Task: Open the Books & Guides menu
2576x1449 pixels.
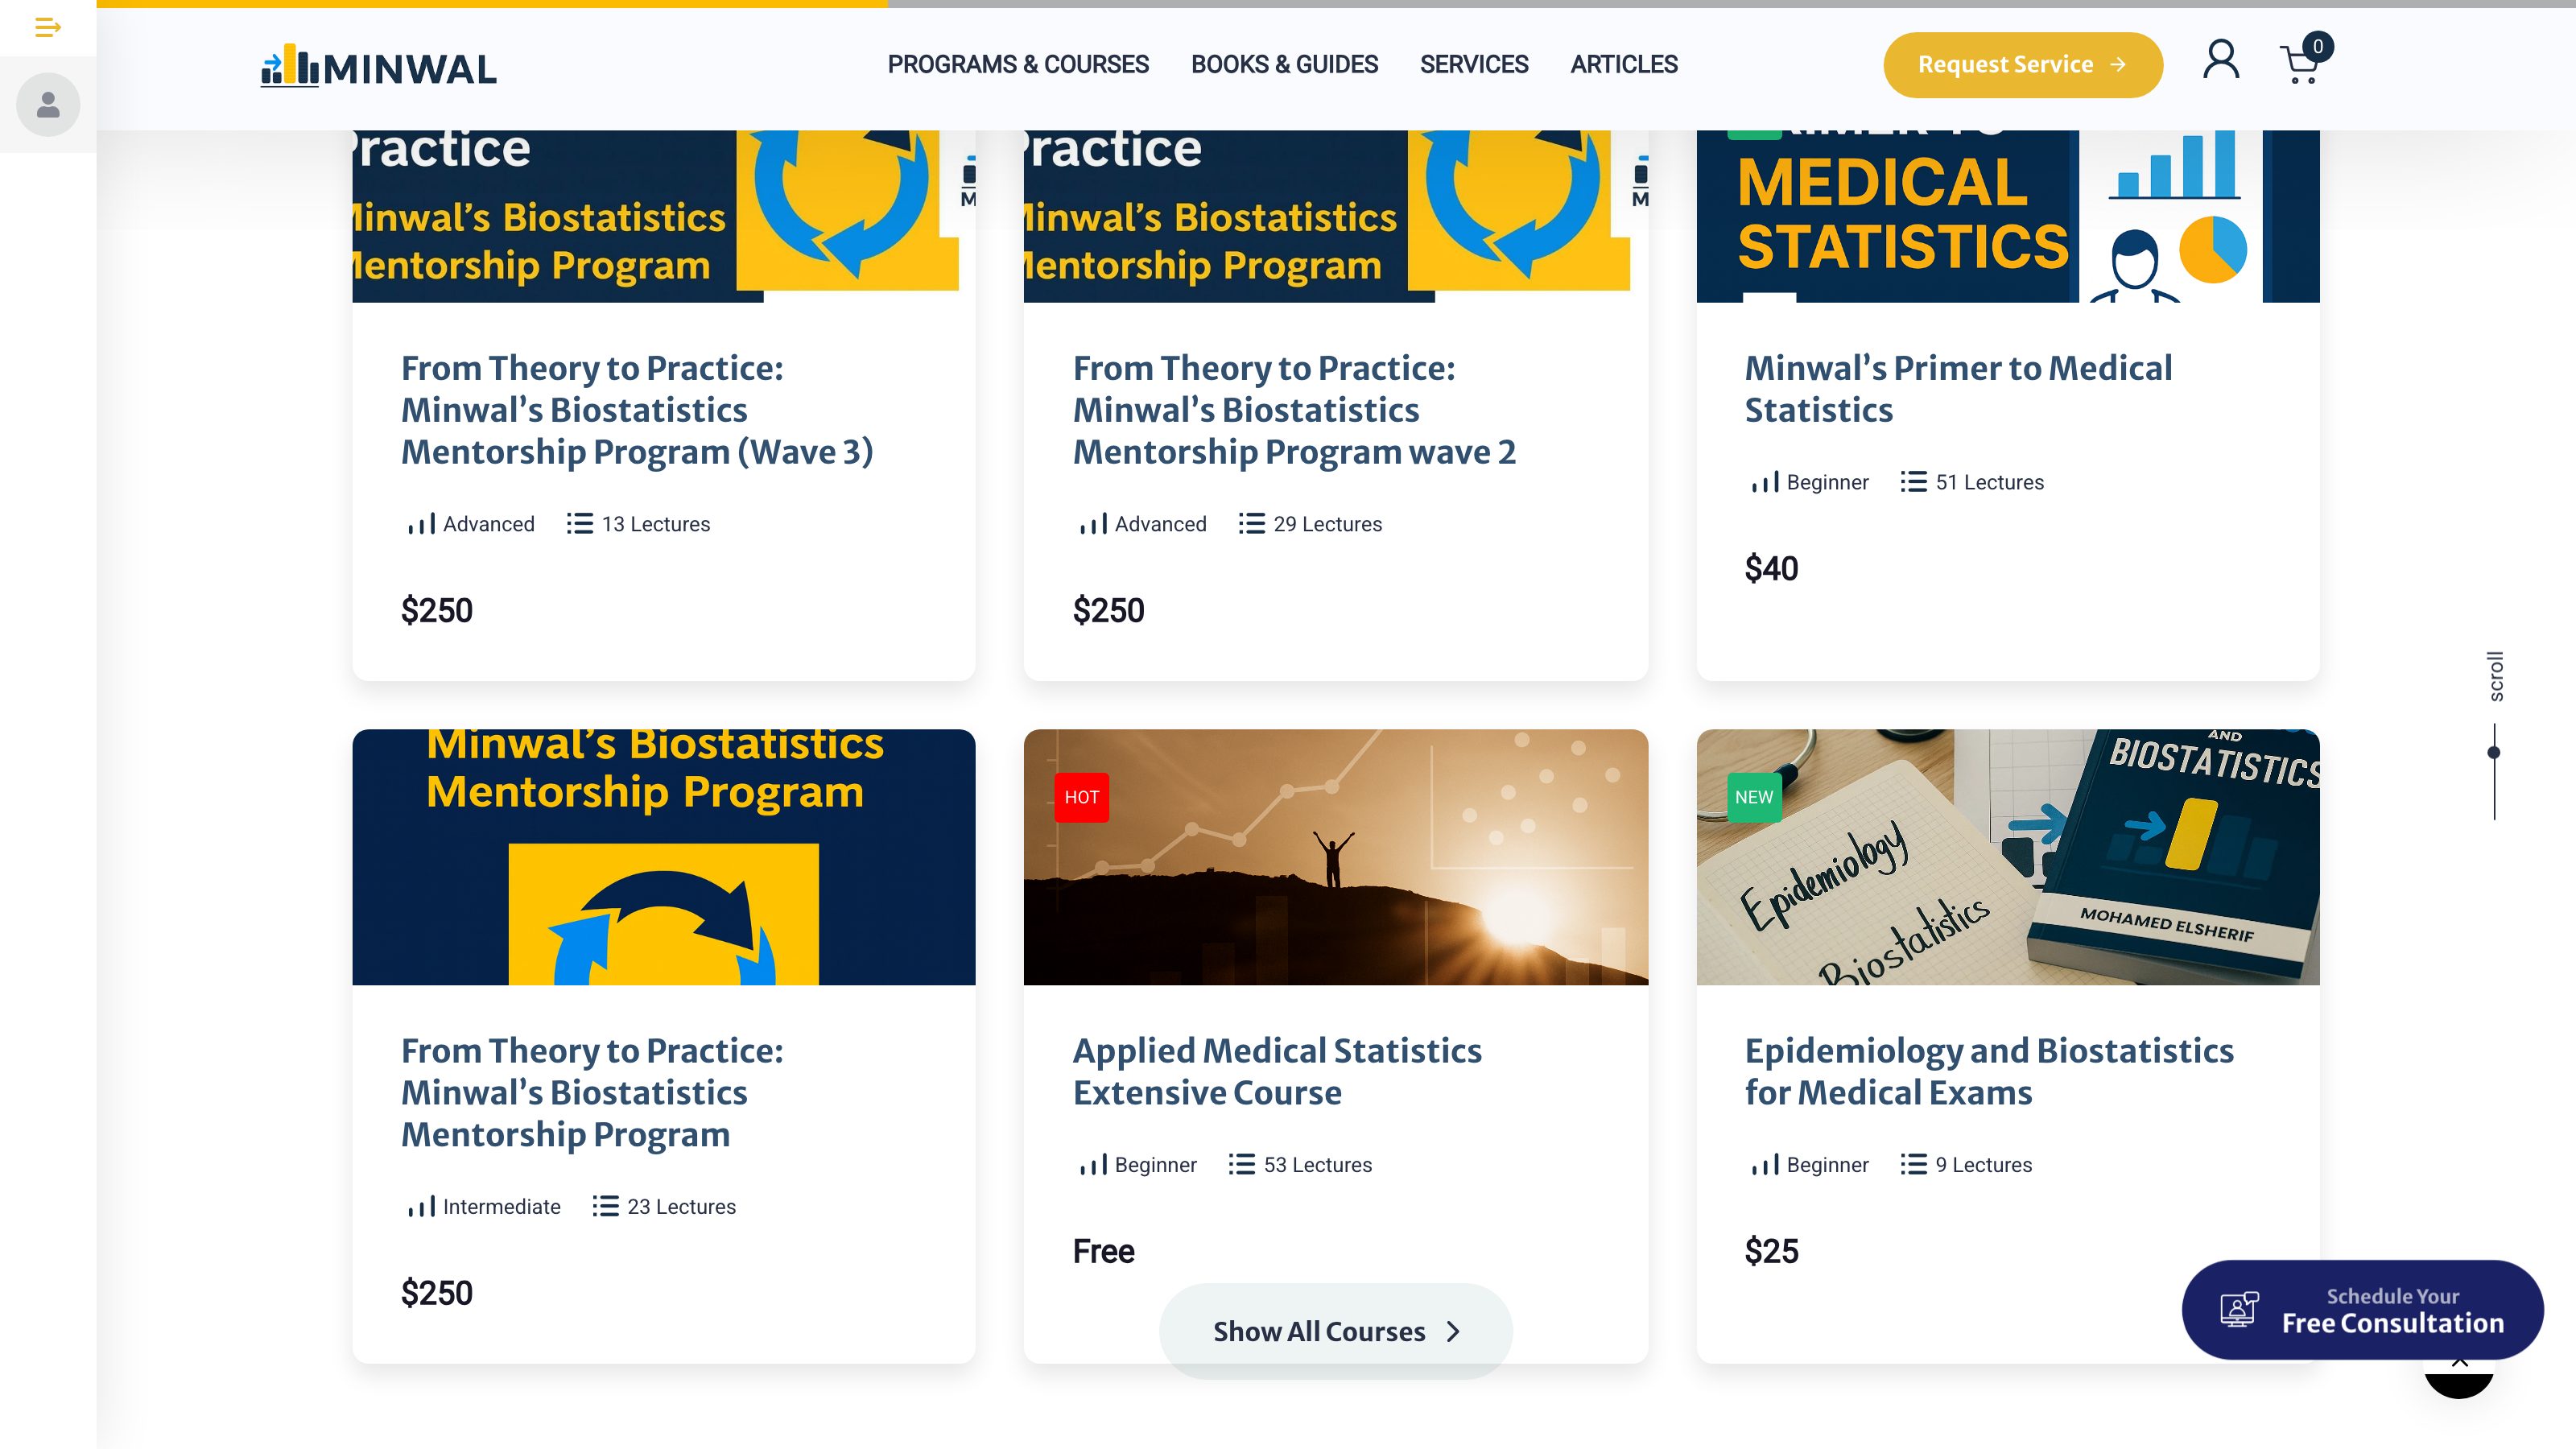Action: tap(1284, 65)
